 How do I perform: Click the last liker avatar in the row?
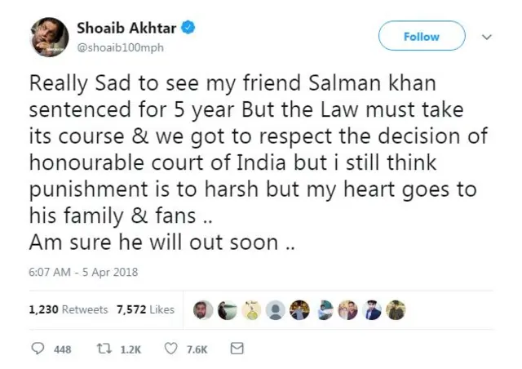pyautogui.click(x=396, y=310)
